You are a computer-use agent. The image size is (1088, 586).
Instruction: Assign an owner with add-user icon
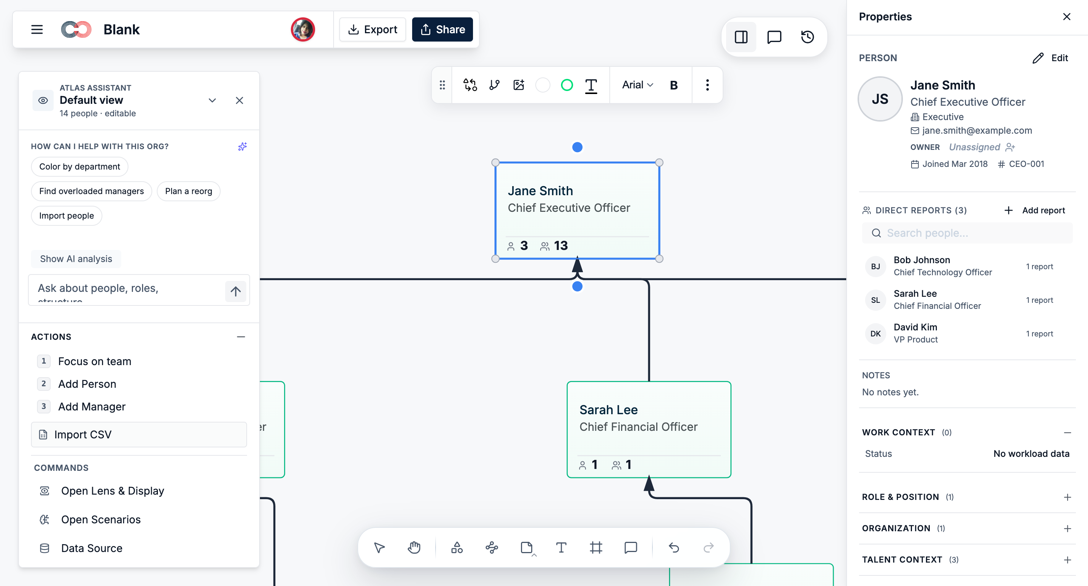(1010, 147)
